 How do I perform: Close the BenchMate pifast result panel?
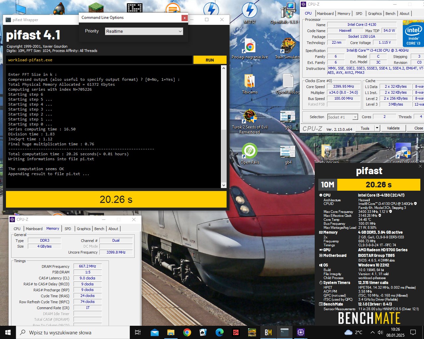[420, 166]
